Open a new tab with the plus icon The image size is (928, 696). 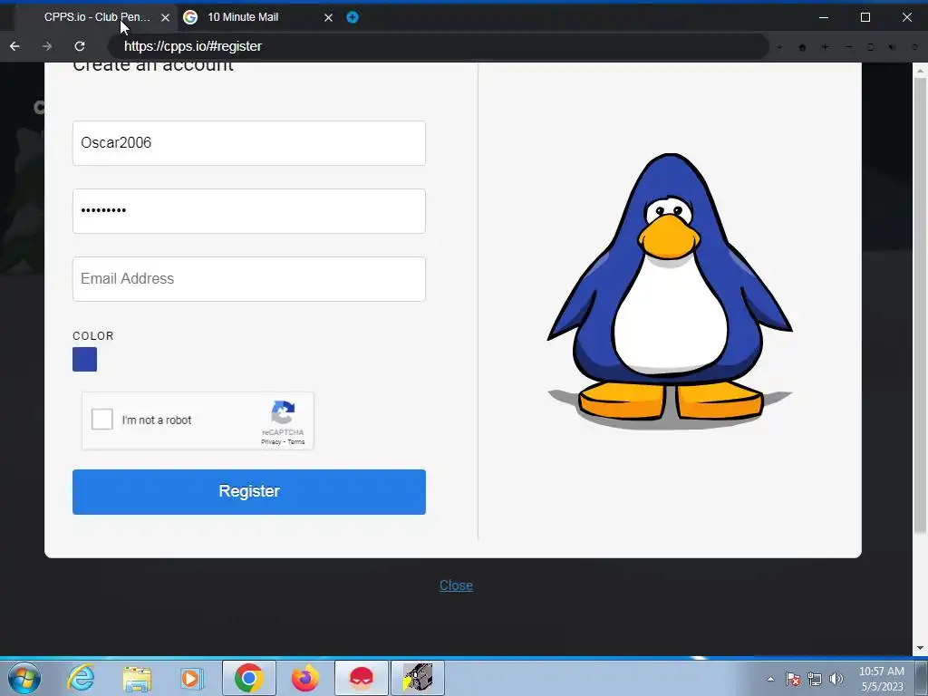353,17
